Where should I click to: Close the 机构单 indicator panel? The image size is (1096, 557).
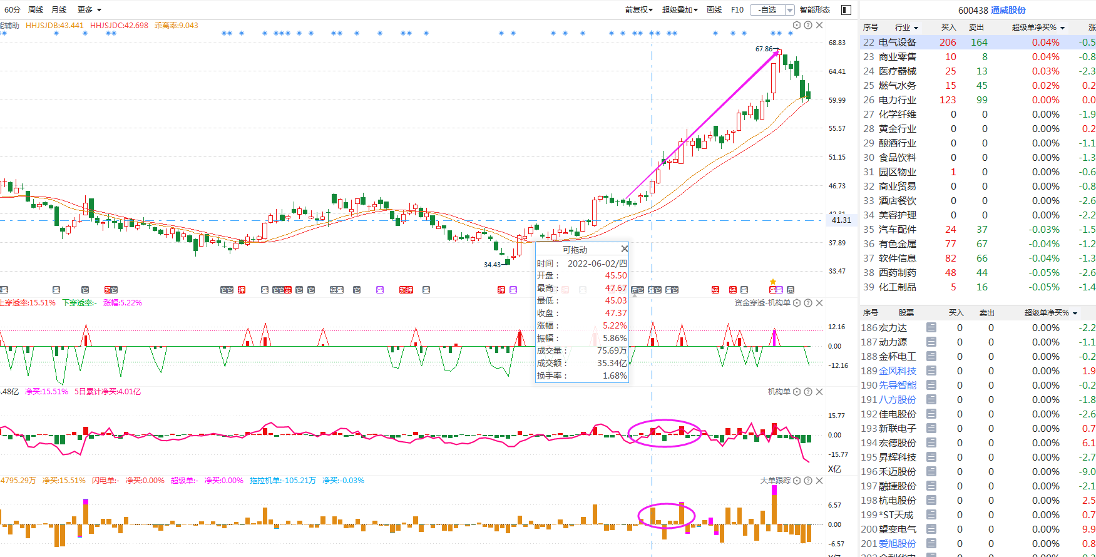pos(819,392)
